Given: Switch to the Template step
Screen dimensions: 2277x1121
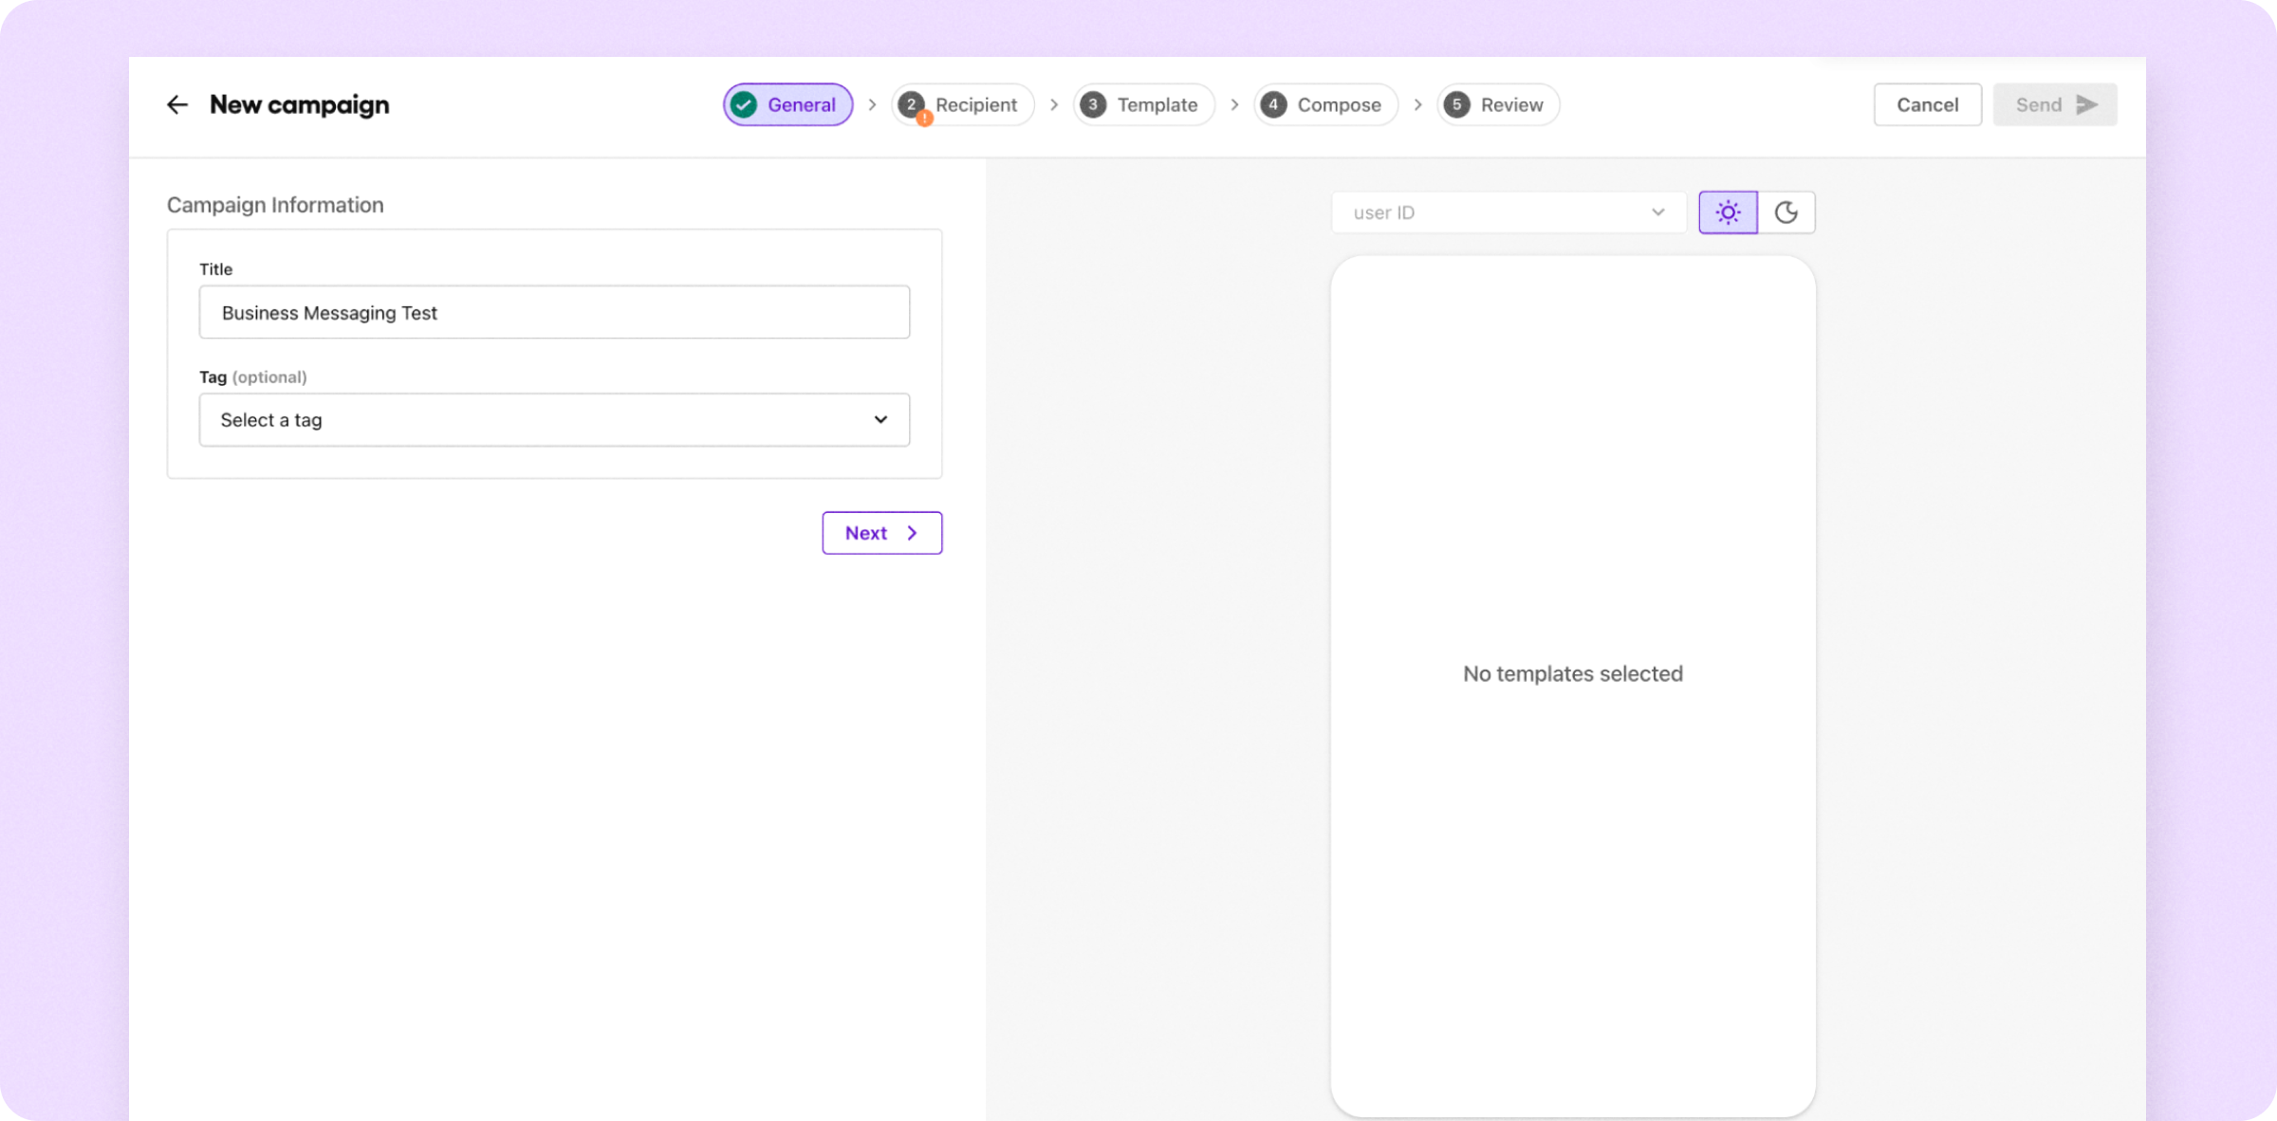Looking at the screenshot, I should click(1143, 104).
